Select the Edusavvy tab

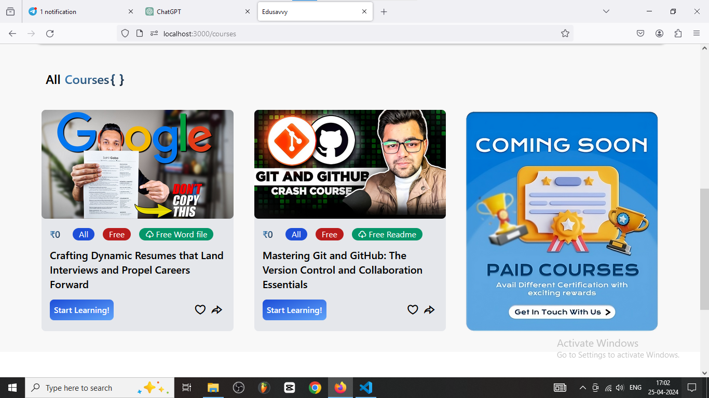pyautogui.click(x=315, y=11)
